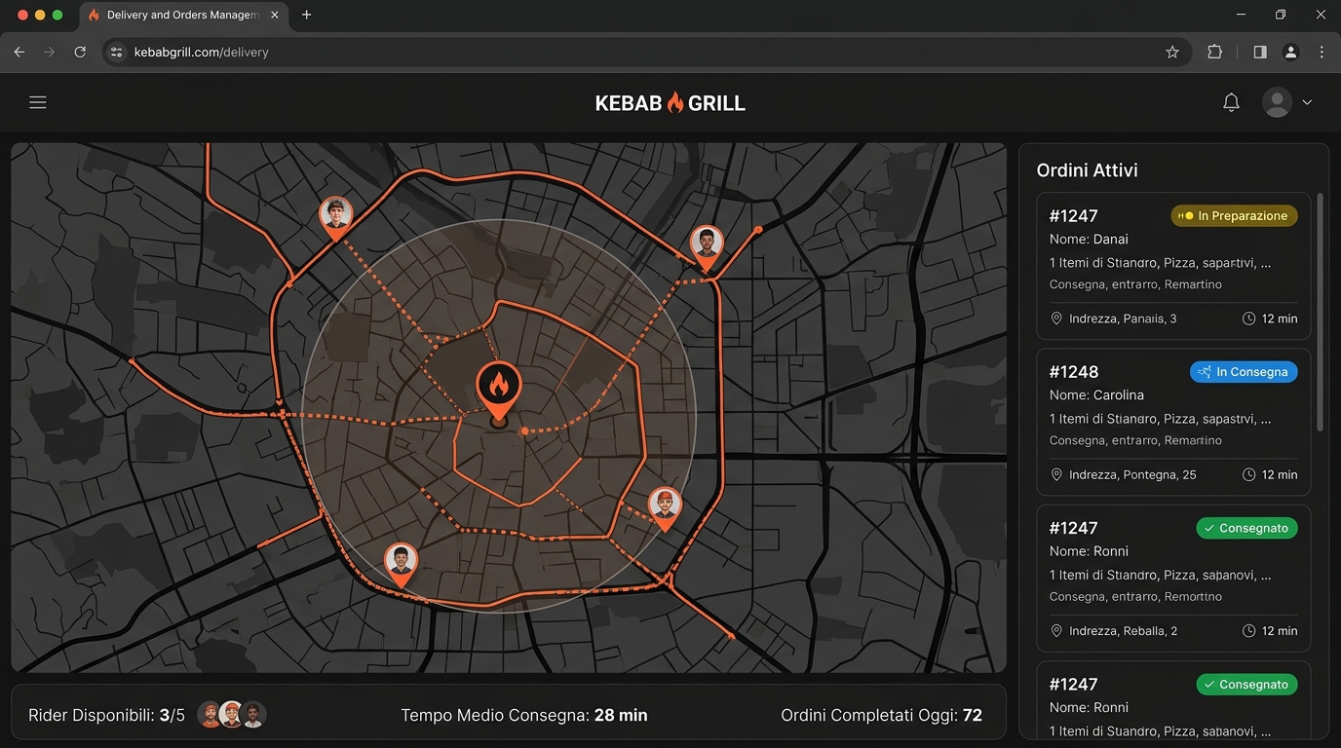Screen dimensions: 1341x748
Task: Click the rider pin with the red cap
Action: point(665,505)
